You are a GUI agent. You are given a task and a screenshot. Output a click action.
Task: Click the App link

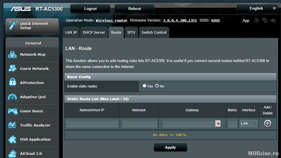tap(246, 21)
